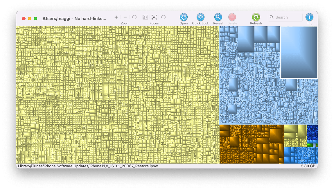Click the zoom in plus button
Image resolution: width=334 pixels, height=190 pixels.
tap(116, 17)
